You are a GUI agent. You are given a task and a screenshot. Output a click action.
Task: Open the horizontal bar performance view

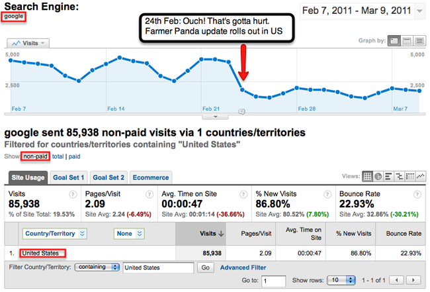[389, 176]
